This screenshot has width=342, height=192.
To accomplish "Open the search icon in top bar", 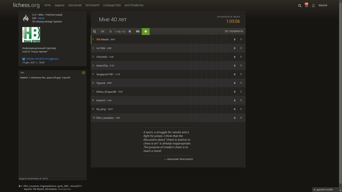I will (300, 5).
